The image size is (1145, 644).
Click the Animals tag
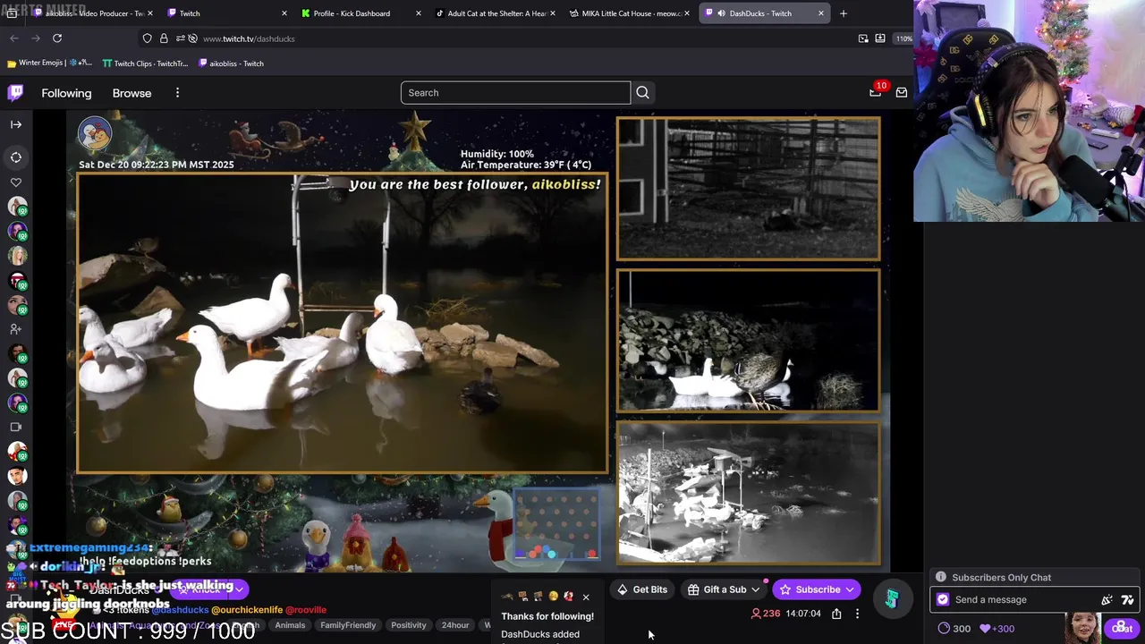click(290, 625)
